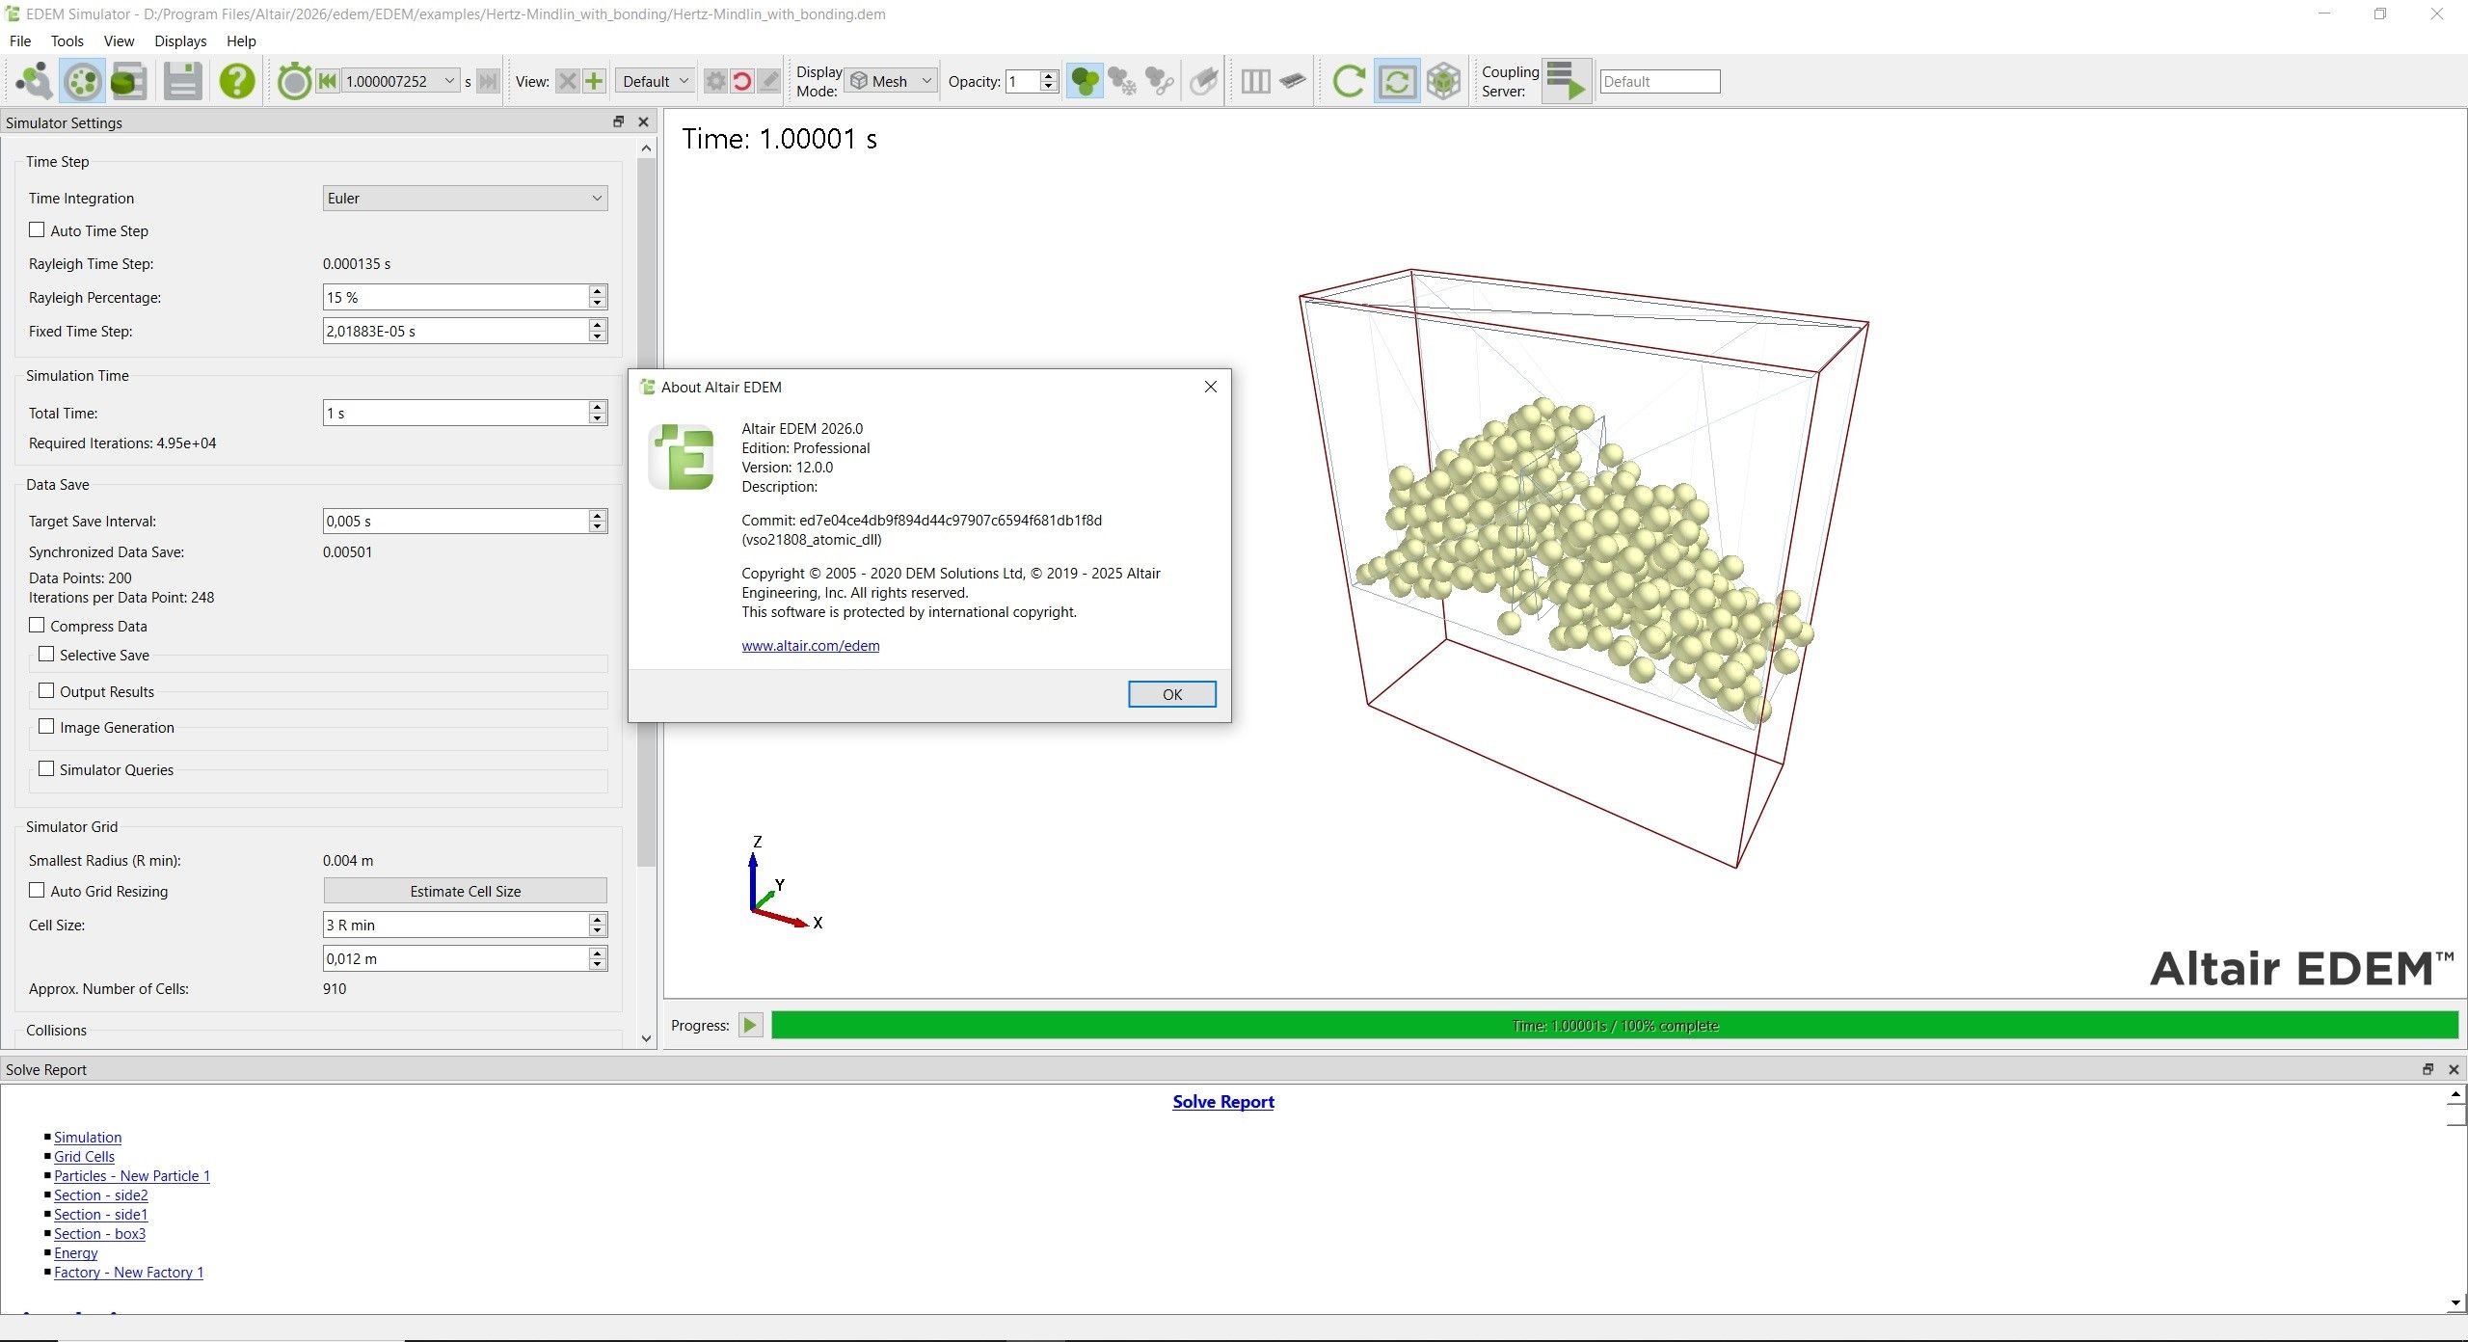Click the green plus view icon
Image resolution: width=2468 pixels, height=1342 pixels.
pos(594,81)
